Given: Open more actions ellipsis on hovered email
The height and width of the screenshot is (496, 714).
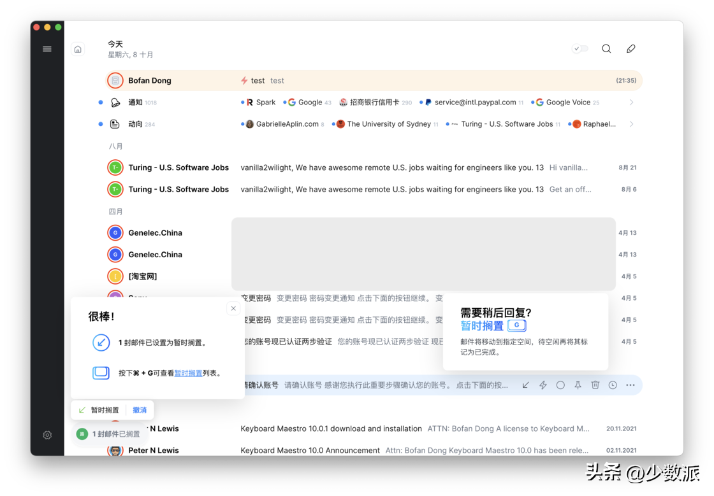Looking at the screenshot, I should pyautogui.click(x=630, y=385).
